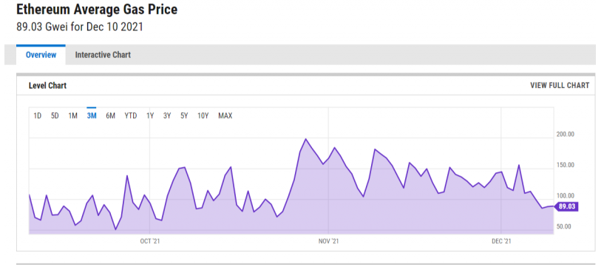Image resolution: width=604 pixels, height=270 pixels.
Task: Switch to the Overview tab
Action: tap(41, 55)
